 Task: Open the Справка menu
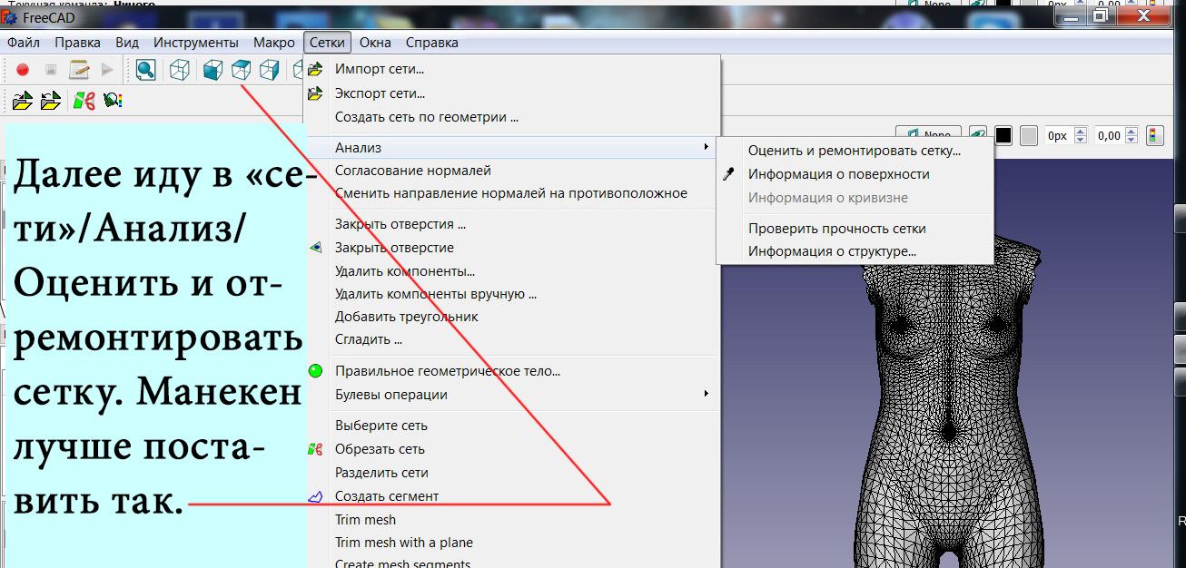tap(432, 43)
